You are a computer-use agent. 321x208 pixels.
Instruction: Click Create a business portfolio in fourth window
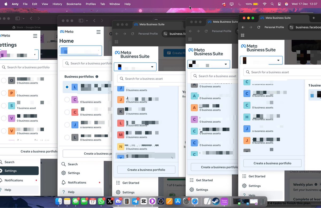tap(214, 167)
